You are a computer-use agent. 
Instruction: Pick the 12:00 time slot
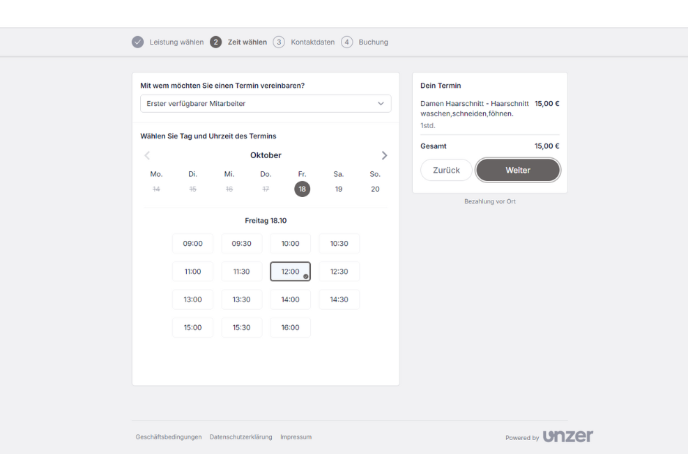(290, 272)
